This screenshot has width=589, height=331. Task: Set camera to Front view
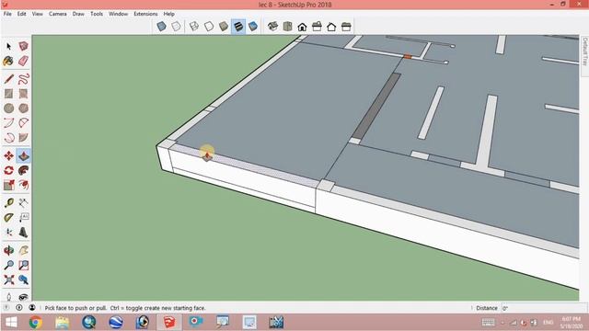tap(302, 27)
